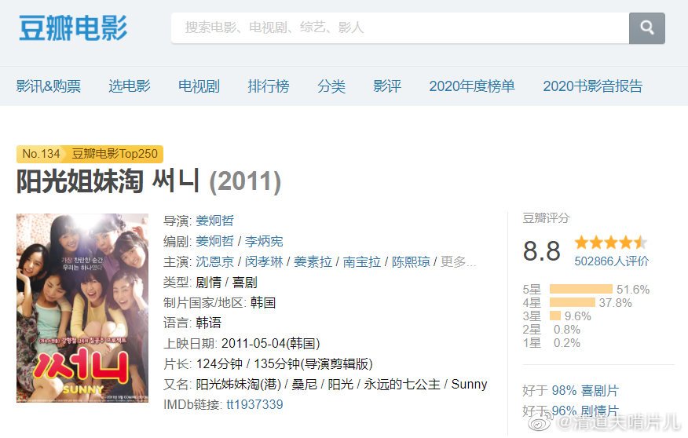This screenshot has width=688, height=438.
Task: Open the 电视剧 section
Action: 199,86
